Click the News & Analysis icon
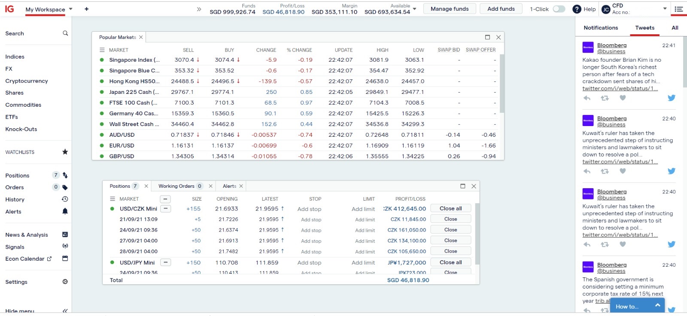The width and height of the screenshot is (687, 316). coord(65,235)
